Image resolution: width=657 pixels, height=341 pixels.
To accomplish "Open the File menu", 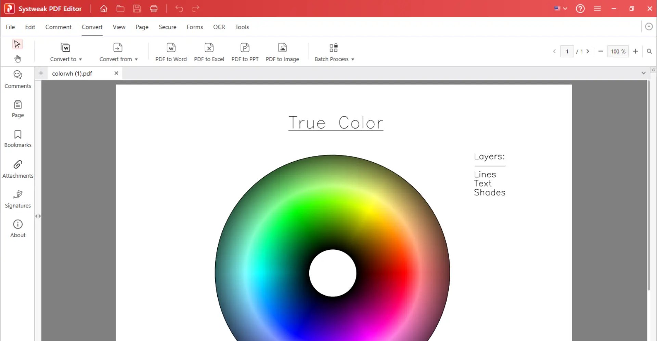I will 10,27.
